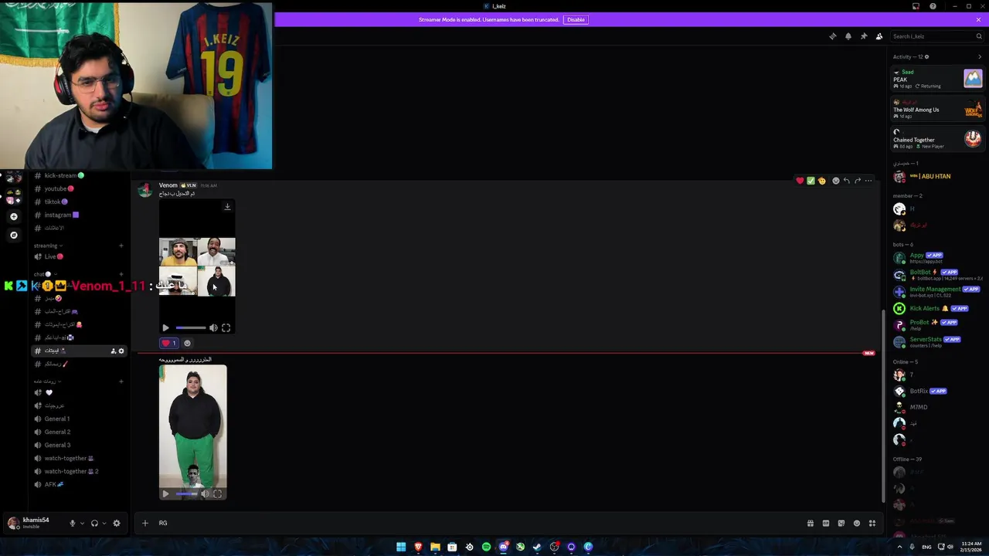Edit selected channel via gear icon
The image size is (989, 556).
point(121,351)
